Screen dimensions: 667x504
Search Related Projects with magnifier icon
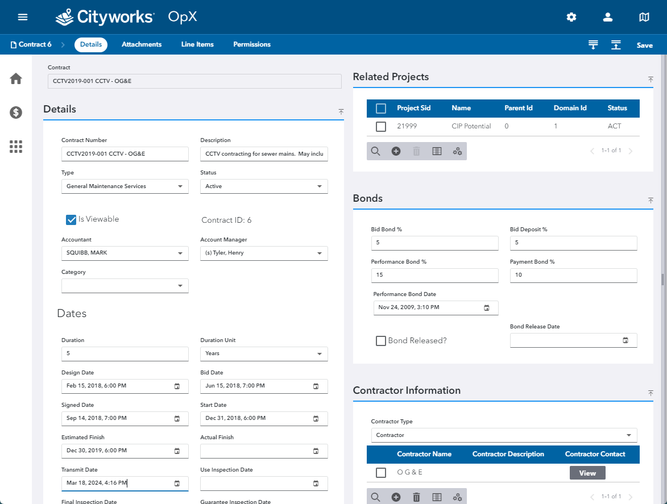(x=375, y=151)
